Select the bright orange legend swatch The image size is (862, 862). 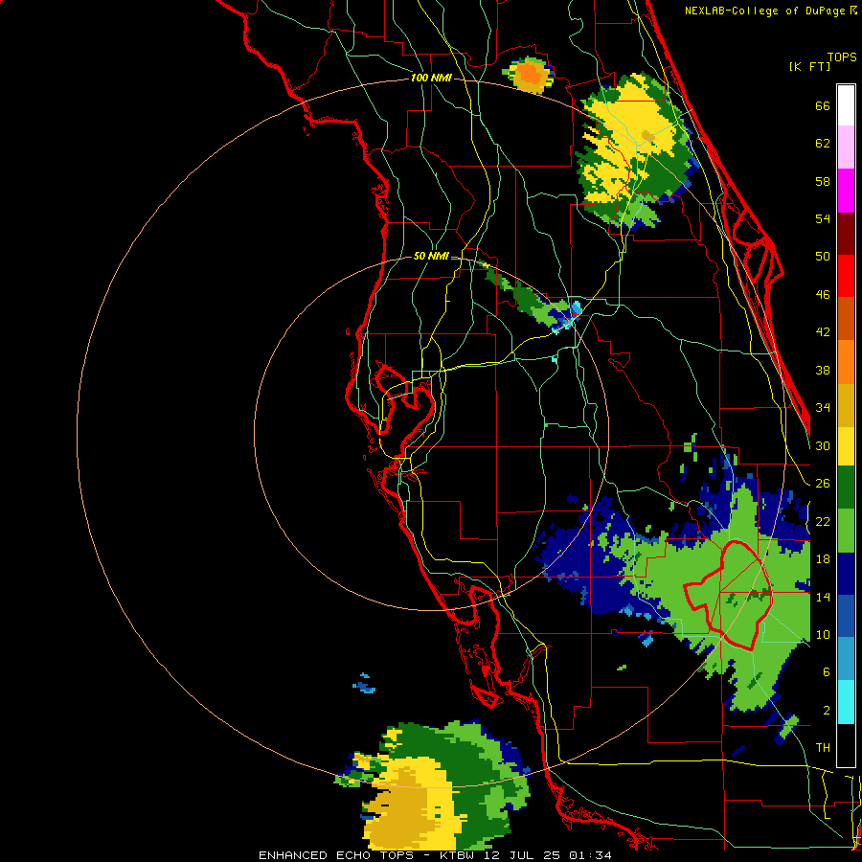(846, 362)
